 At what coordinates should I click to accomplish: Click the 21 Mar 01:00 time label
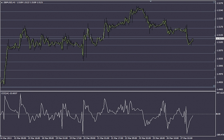[x=103, y=138]
